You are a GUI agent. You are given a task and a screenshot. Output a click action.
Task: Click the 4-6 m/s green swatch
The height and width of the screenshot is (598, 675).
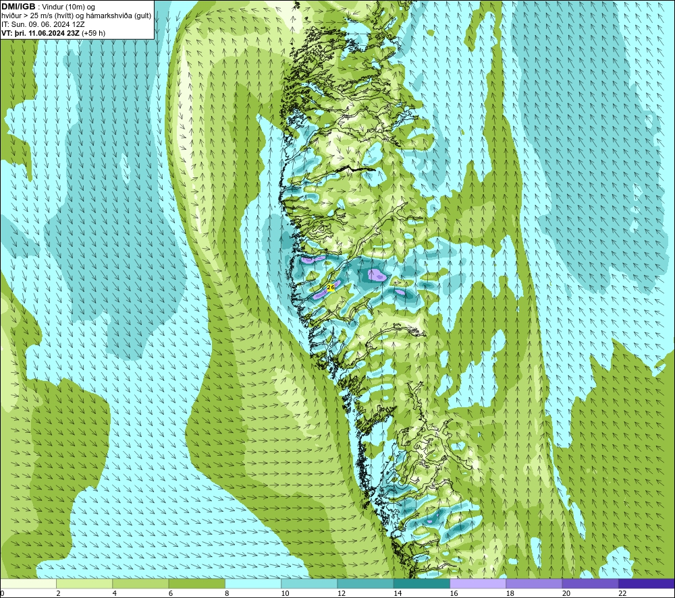pos(140,583)
